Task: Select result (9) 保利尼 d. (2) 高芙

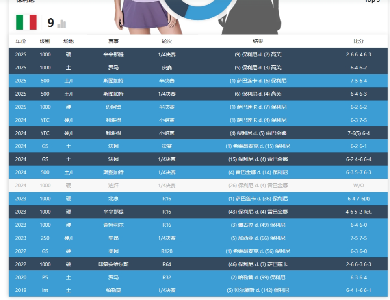Action: pyautogui.click(x=258, y=54)
